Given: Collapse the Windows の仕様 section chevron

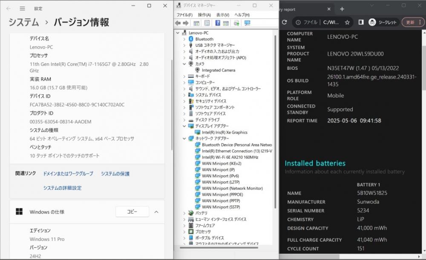Looking at the screenshot, I should coord(156,212).
